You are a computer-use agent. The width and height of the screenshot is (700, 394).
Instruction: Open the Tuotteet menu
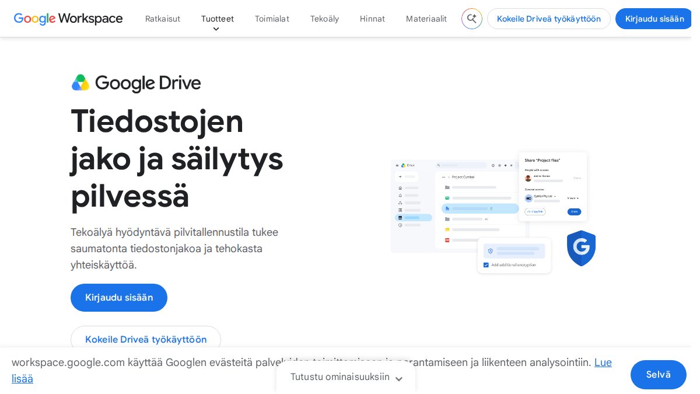218,19
